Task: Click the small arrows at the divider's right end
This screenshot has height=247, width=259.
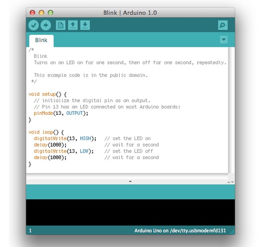Action: tap(231, 182)
